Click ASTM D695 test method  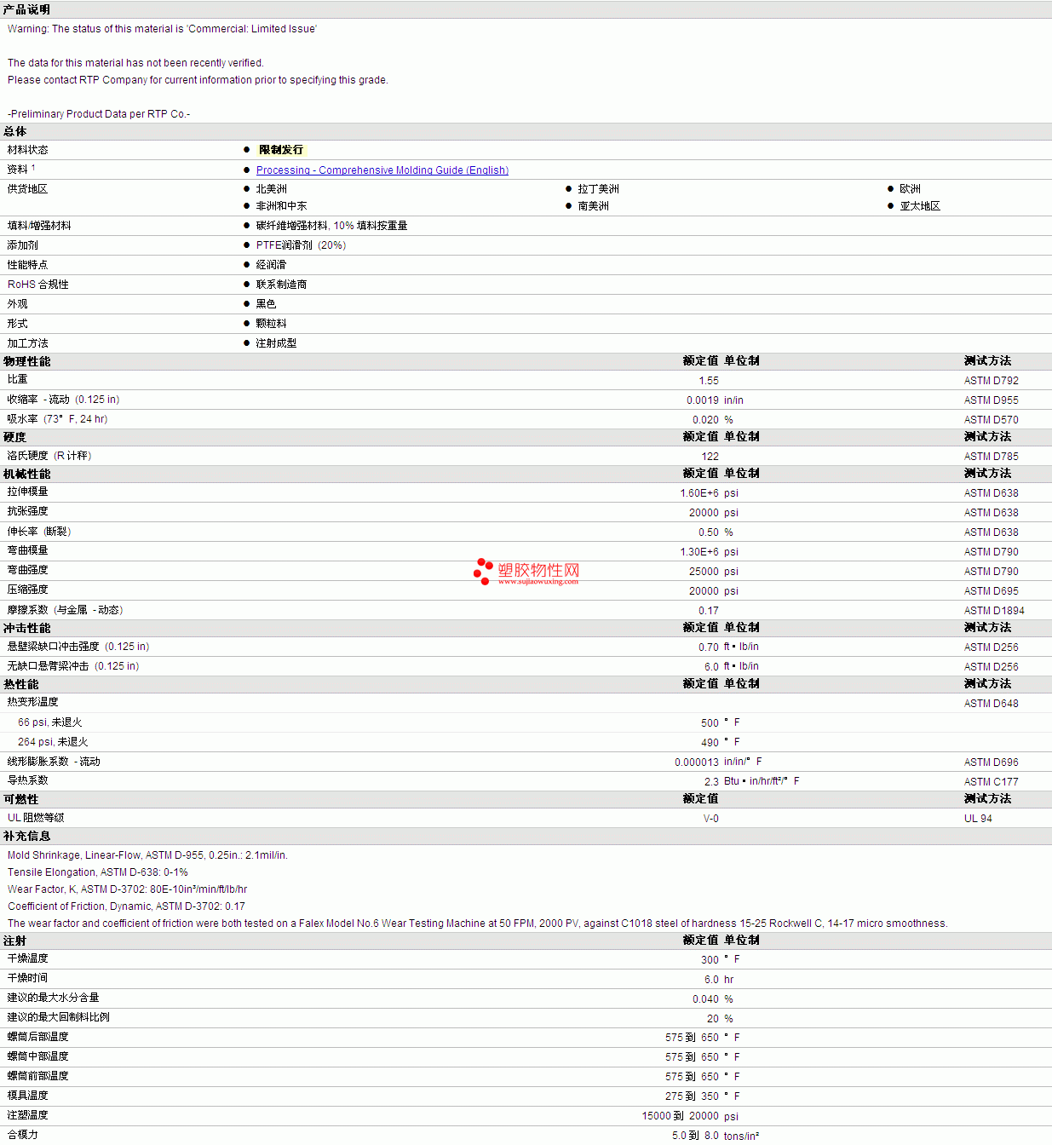click(992, 591)
